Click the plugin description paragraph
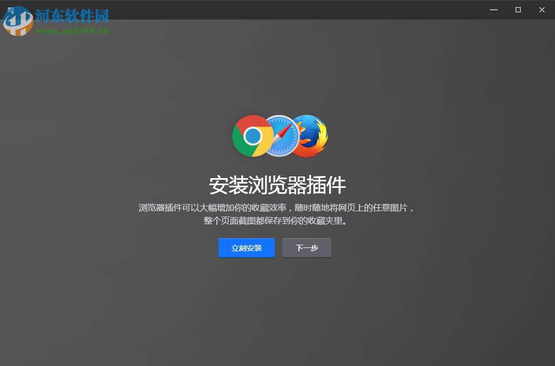555x366 pixels. [277, 213]
